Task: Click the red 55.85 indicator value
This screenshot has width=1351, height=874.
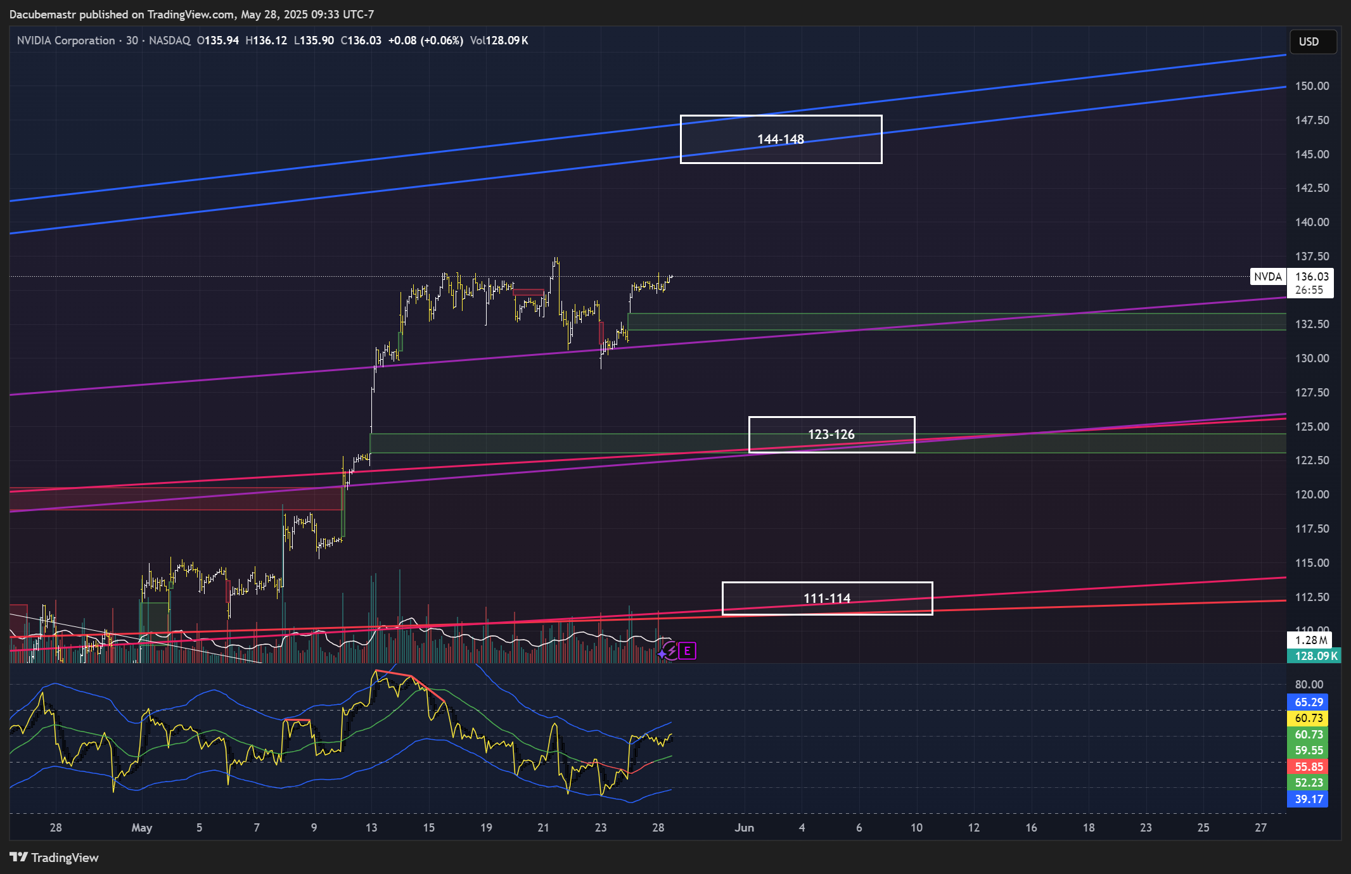Action: tap(1308, 767)
